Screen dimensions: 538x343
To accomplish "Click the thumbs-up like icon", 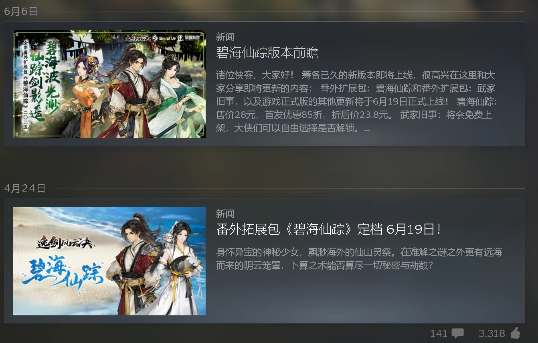I will pyautogui.click(x=515, y=333).
